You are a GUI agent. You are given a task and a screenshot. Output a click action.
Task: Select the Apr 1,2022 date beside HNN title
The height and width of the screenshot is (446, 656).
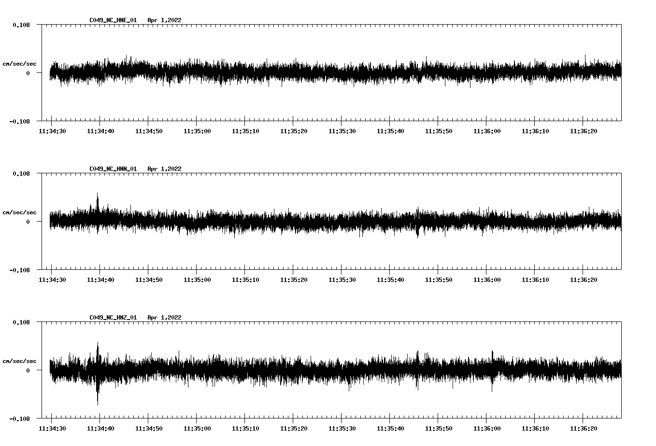coord(165,169)
